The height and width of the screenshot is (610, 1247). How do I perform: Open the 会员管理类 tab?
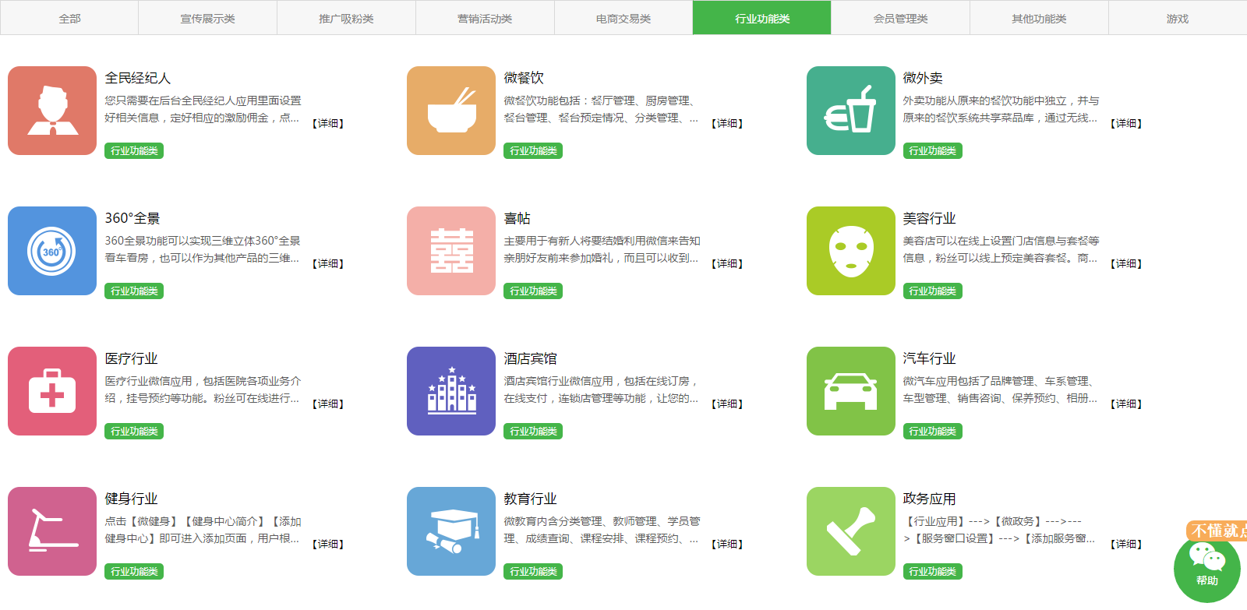[x=901, y=18]
